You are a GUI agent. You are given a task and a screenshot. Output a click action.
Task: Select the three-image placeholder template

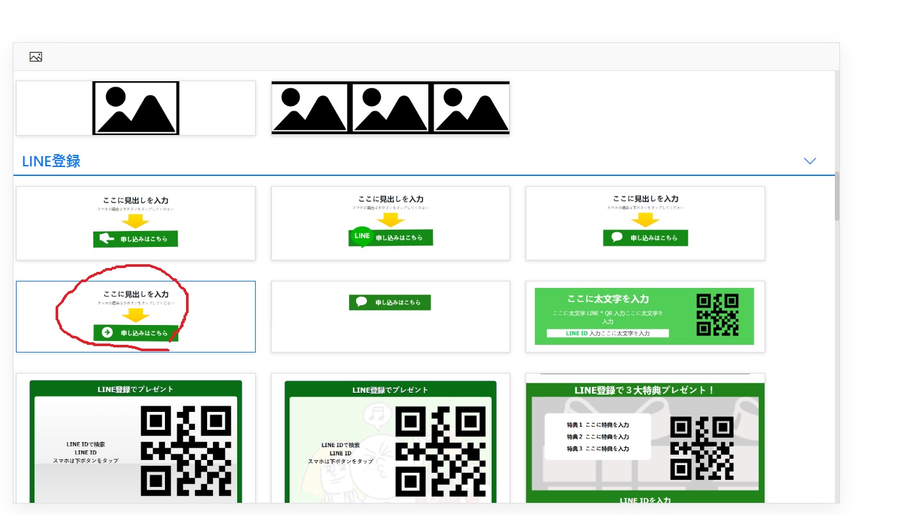(x=390, y=108)
